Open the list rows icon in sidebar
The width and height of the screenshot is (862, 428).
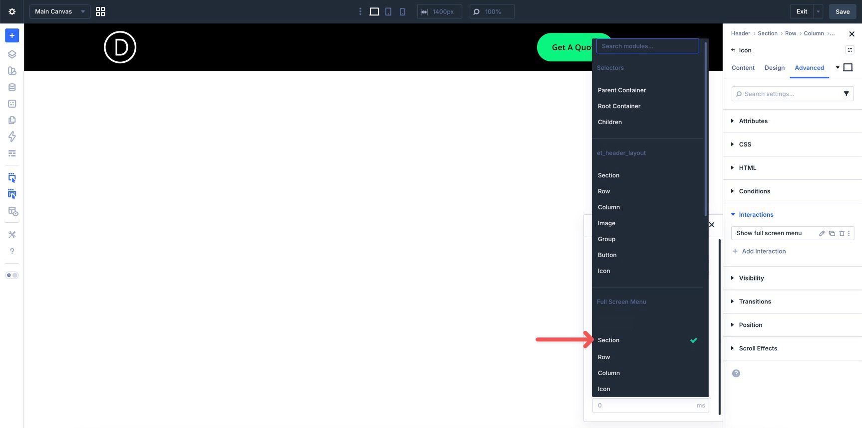tap(12, 153)
